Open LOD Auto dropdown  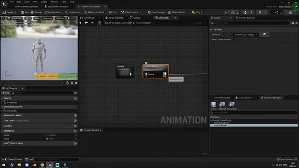pyautogui.click(x=60, y=18)
